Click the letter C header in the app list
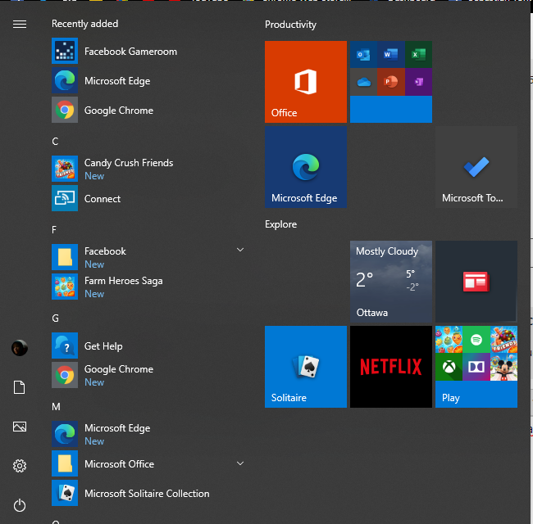 pyautogui.click(x=56, y=142)
